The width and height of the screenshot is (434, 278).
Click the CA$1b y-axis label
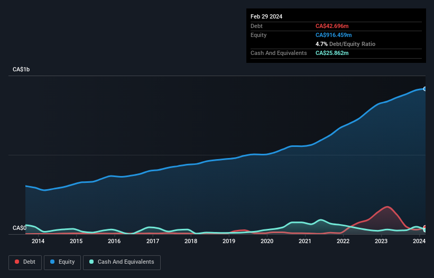[21, 69]
